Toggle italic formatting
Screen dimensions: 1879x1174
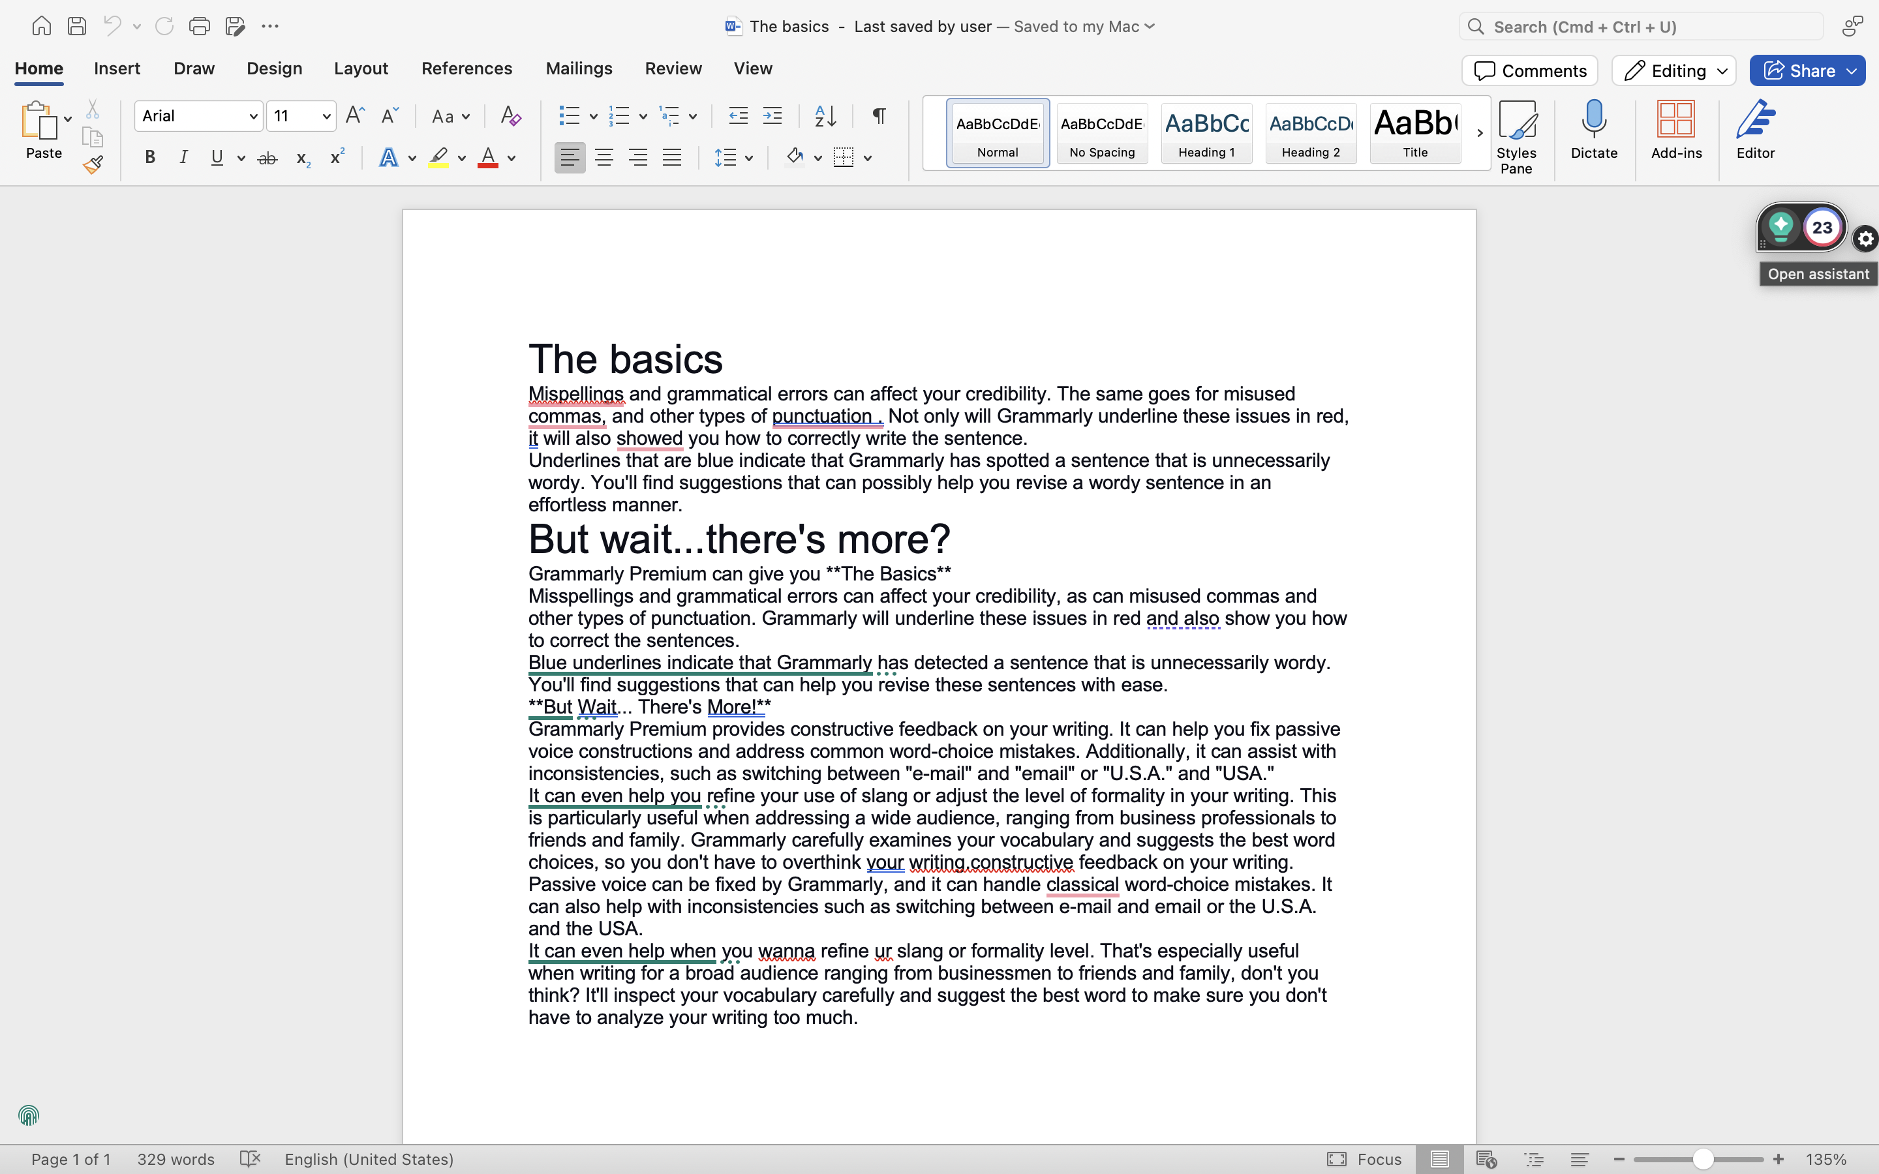183,157
